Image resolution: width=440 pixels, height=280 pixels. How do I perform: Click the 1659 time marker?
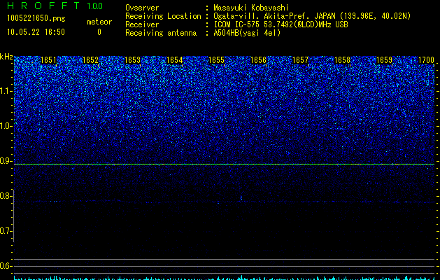[x=385, y=60]
